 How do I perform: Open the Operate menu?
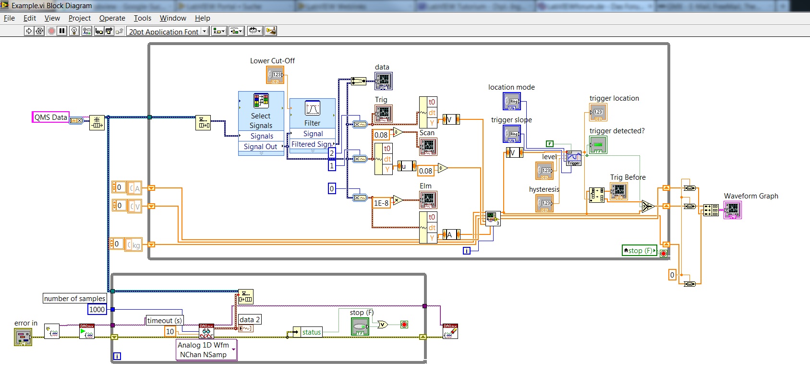pyautogui.click(x=112, y=18)
